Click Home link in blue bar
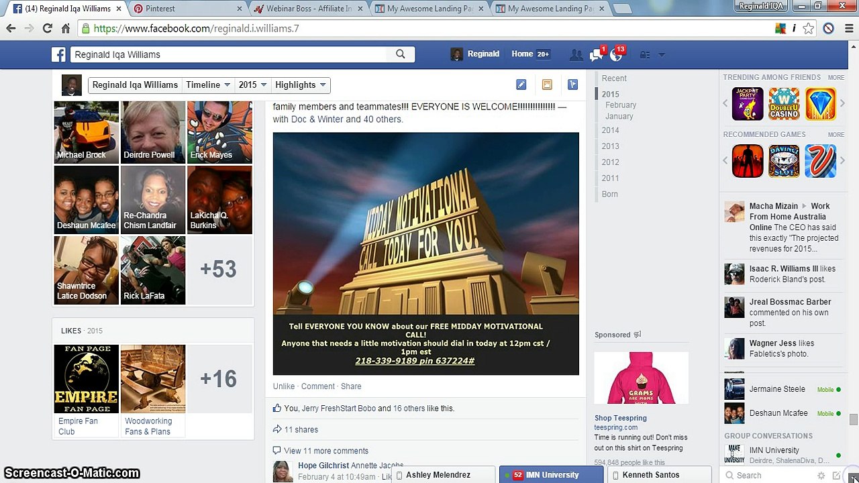Screen dimensions: 859x483 point(522,54)
